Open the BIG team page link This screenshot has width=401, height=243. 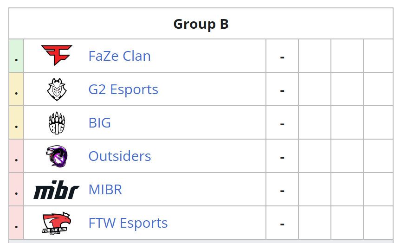pyautogui.click(x=99, y=123)
